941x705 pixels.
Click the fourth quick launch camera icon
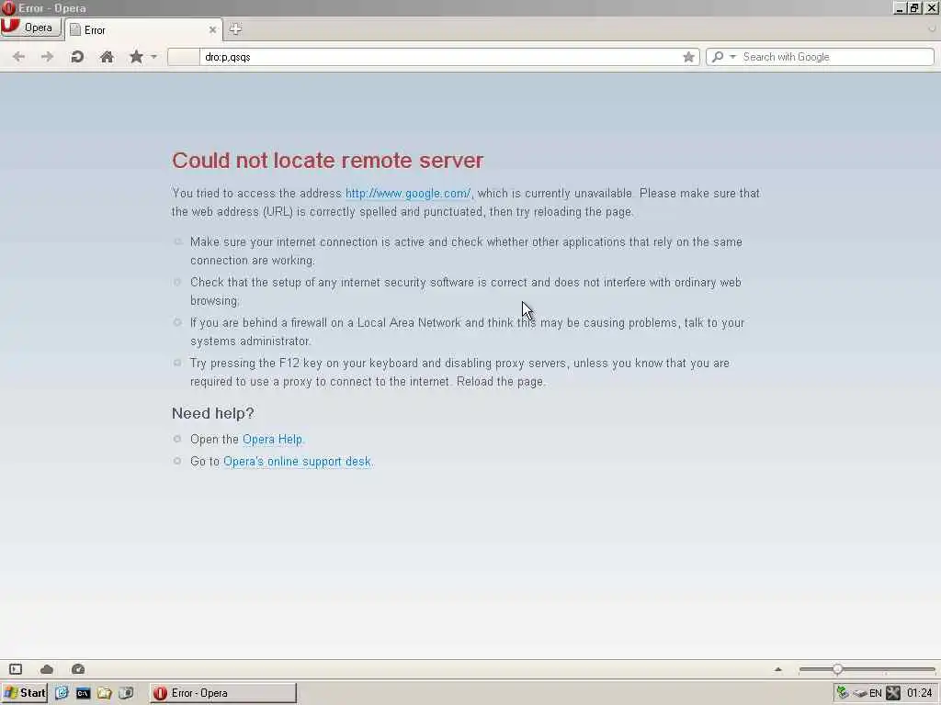point(126,693)
